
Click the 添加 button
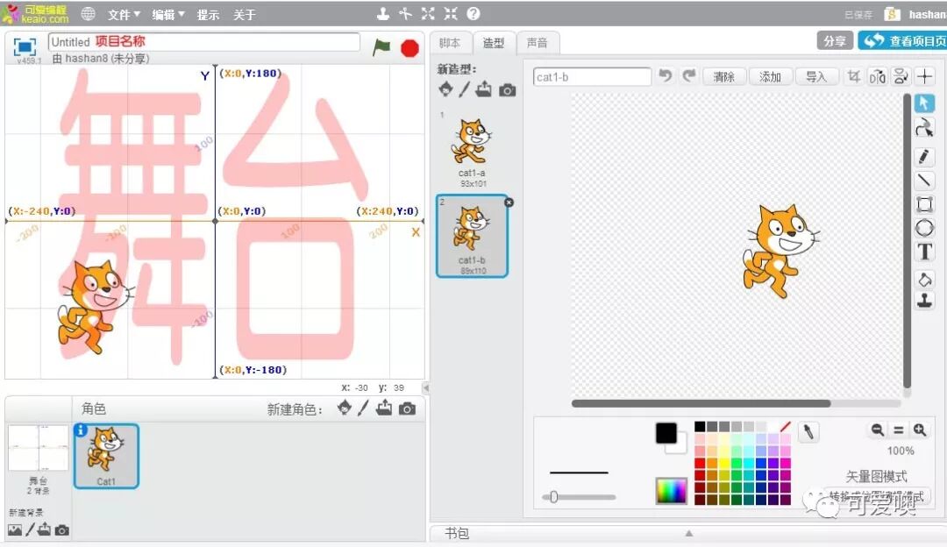coord(770,76)
